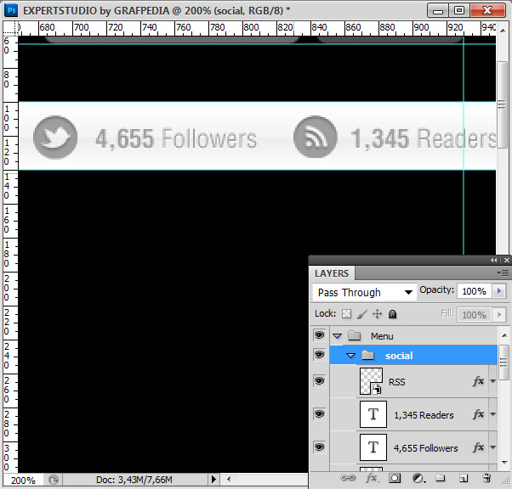Click the zoom percentage field showing 200%
This screenshot has width=512, height=489.
click(22, 481)
